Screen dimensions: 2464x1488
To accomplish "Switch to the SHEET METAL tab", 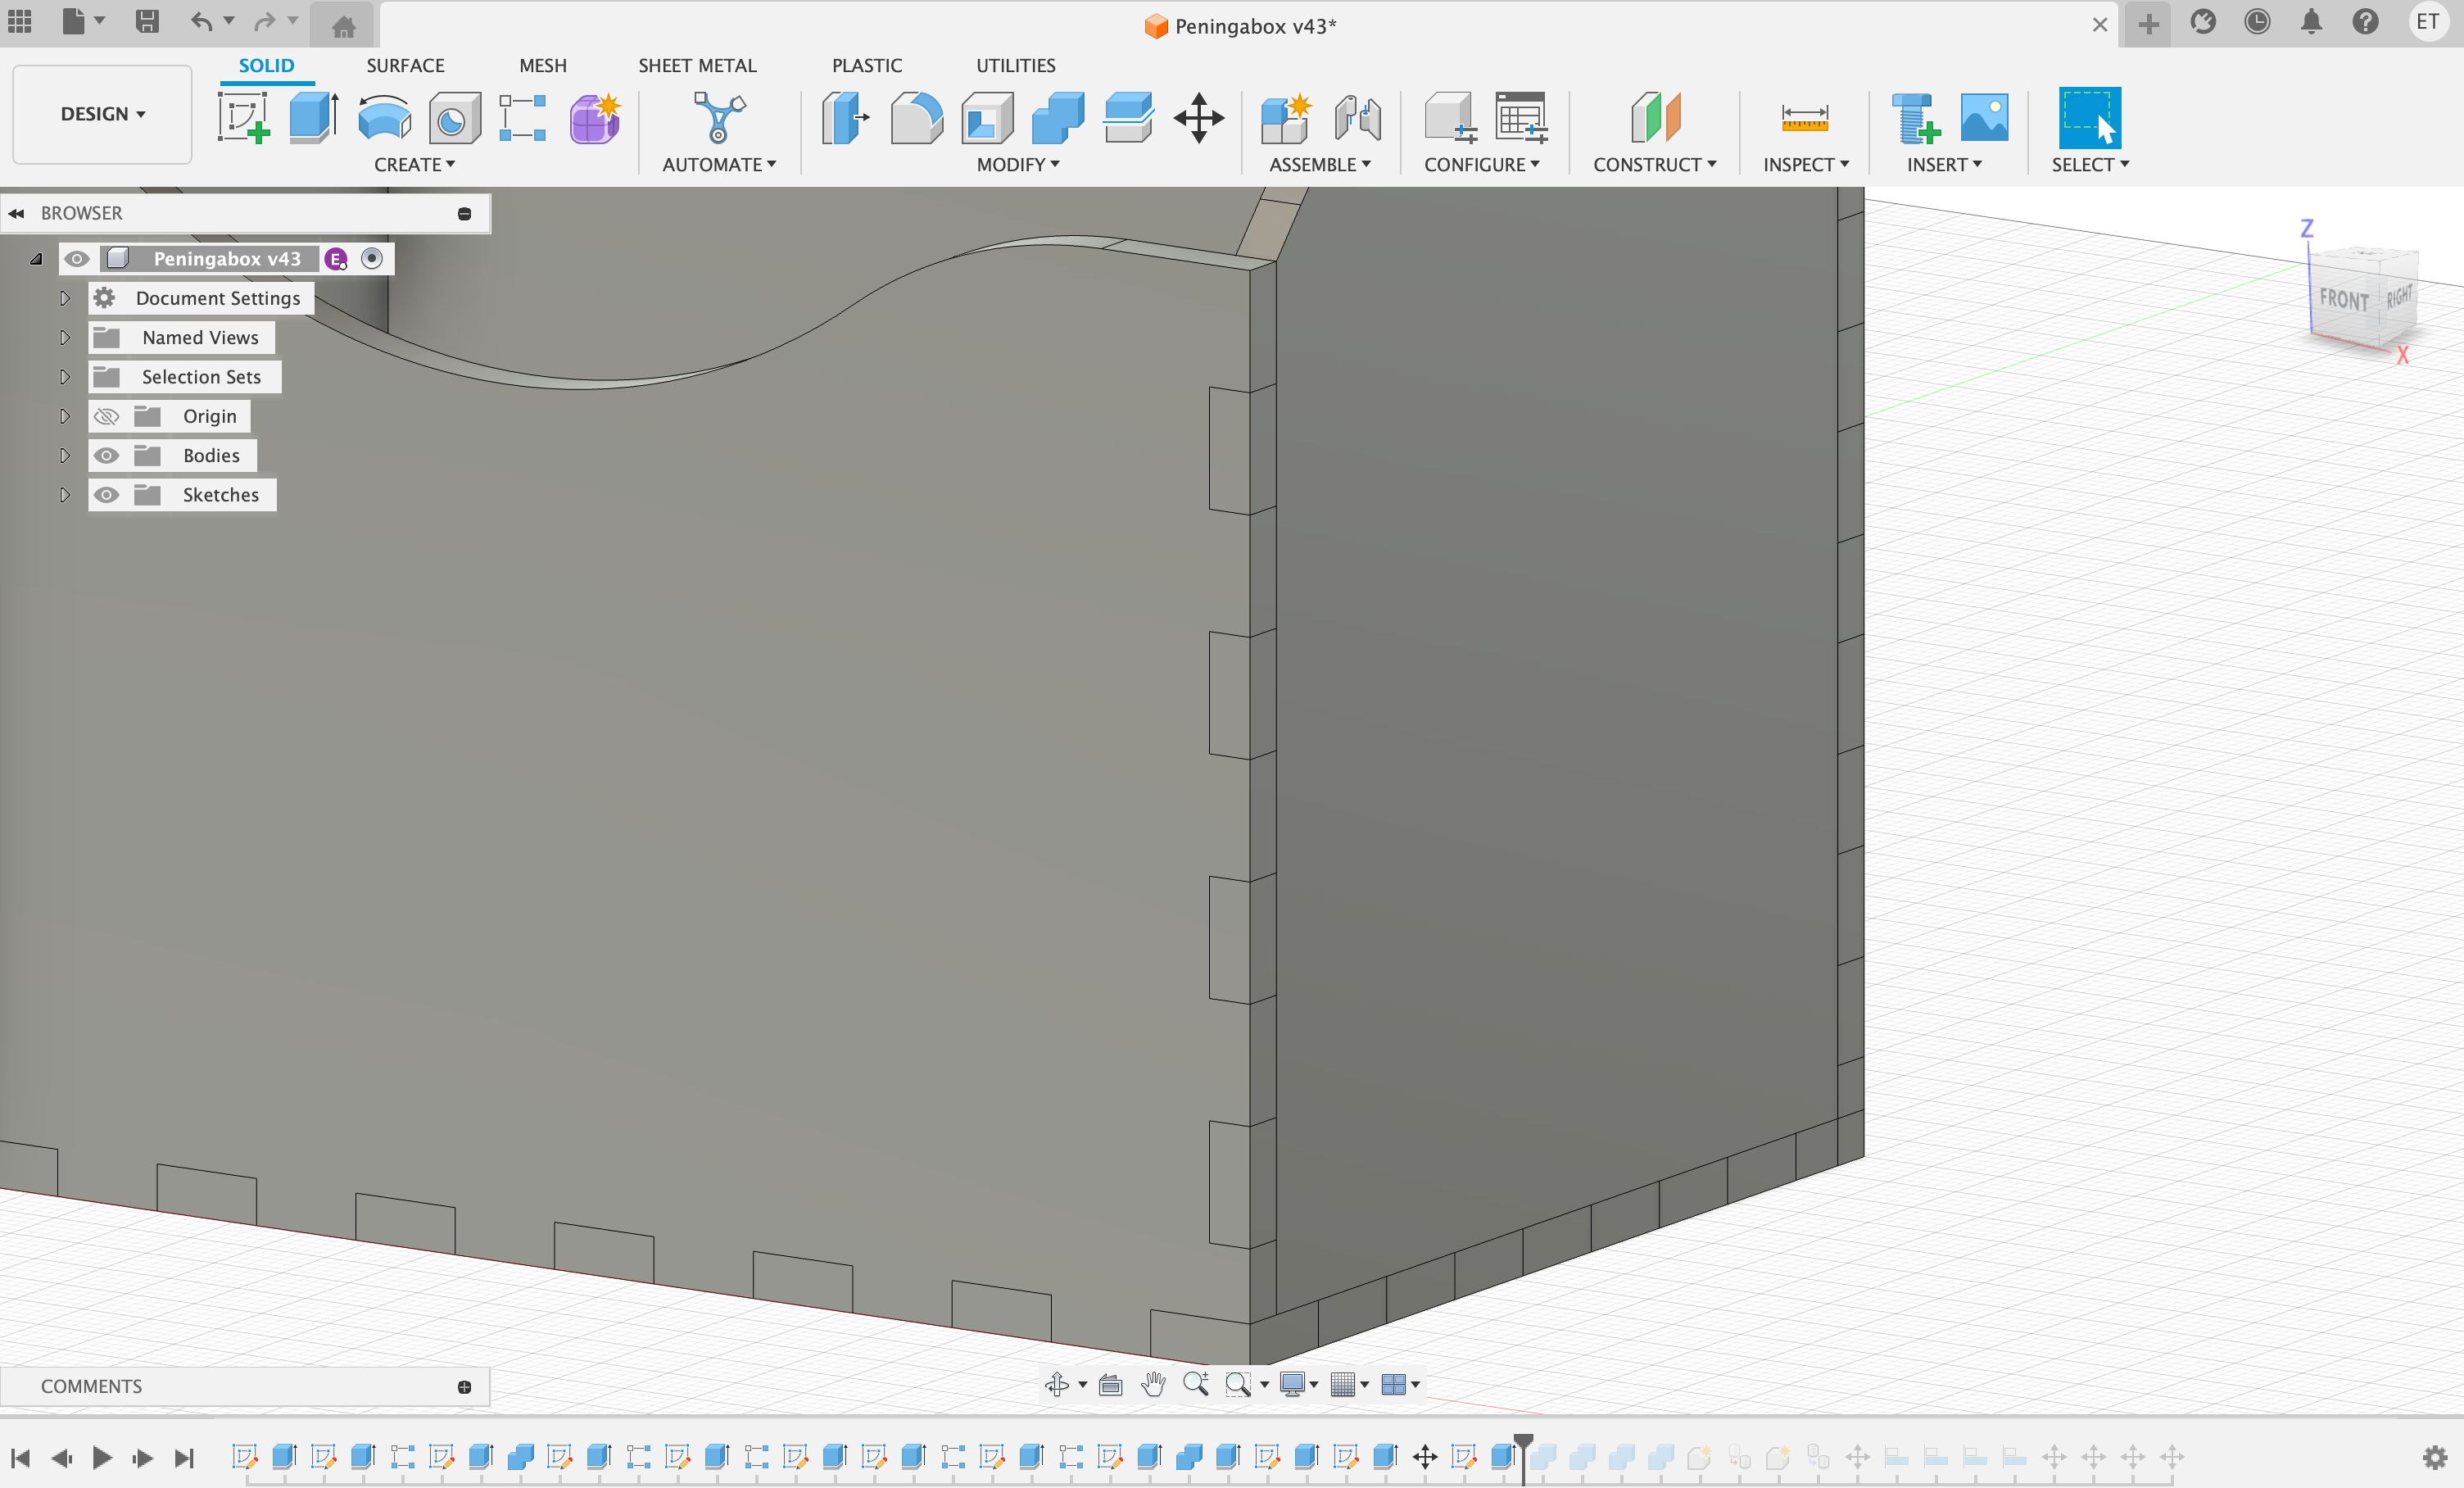I will click(697, 65).
